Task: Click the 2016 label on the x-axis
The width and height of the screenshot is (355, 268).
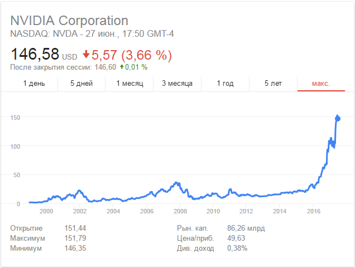Action: point(313,212)
